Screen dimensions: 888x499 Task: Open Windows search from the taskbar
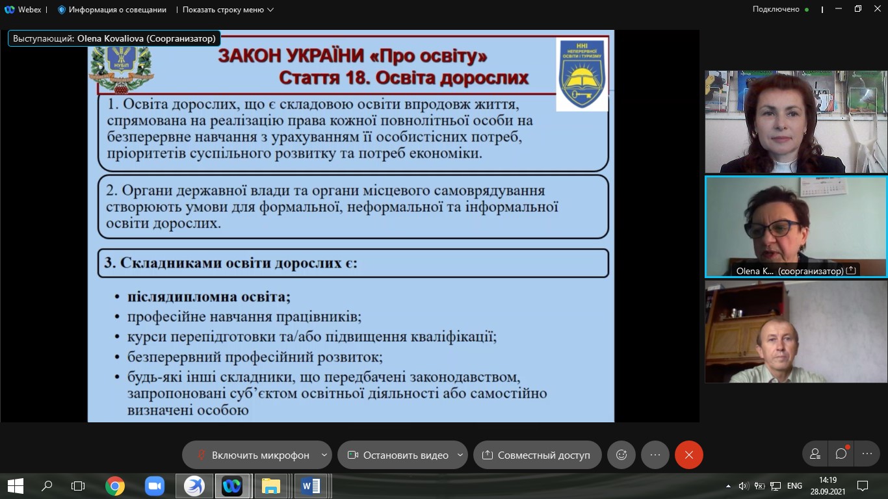point(47,485)
